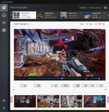Click the main highlight video frame
The image size is (109, 112).
click(x=60, y=53)
